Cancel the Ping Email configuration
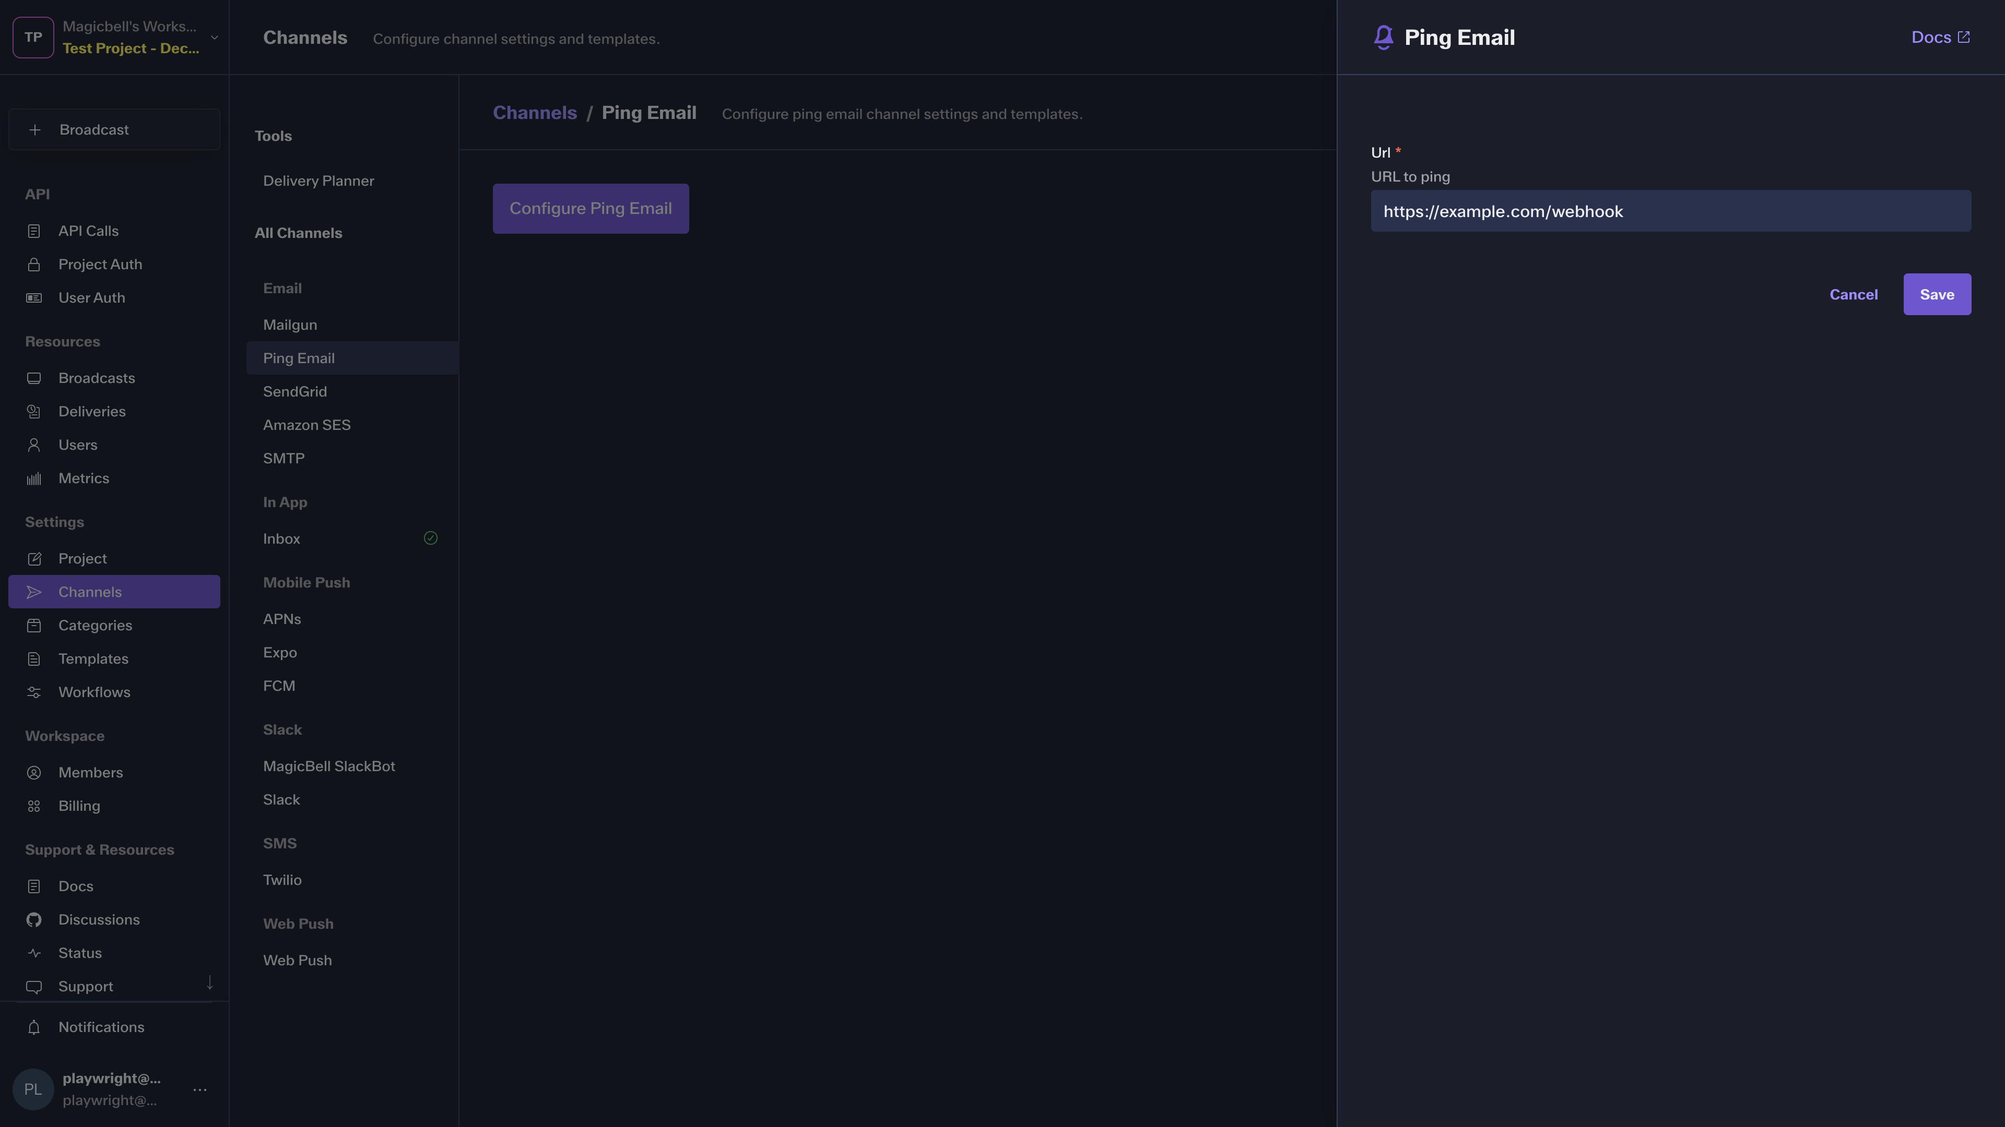Screen dimensions: 2005x1127 [x=1853, y=294]
